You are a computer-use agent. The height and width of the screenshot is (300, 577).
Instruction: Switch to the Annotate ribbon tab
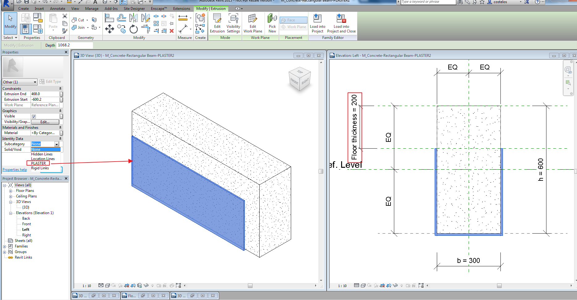[x=57, y=8]
